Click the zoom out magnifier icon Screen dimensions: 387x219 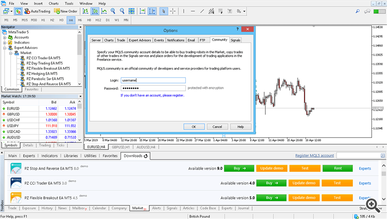click(122, 11)
